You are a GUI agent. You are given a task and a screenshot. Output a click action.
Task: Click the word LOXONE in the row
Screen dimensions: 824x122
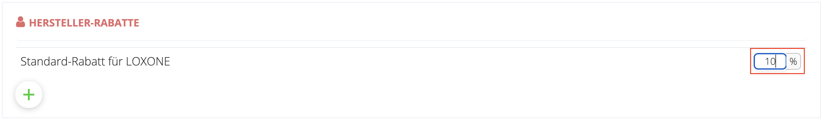point(148,61)
